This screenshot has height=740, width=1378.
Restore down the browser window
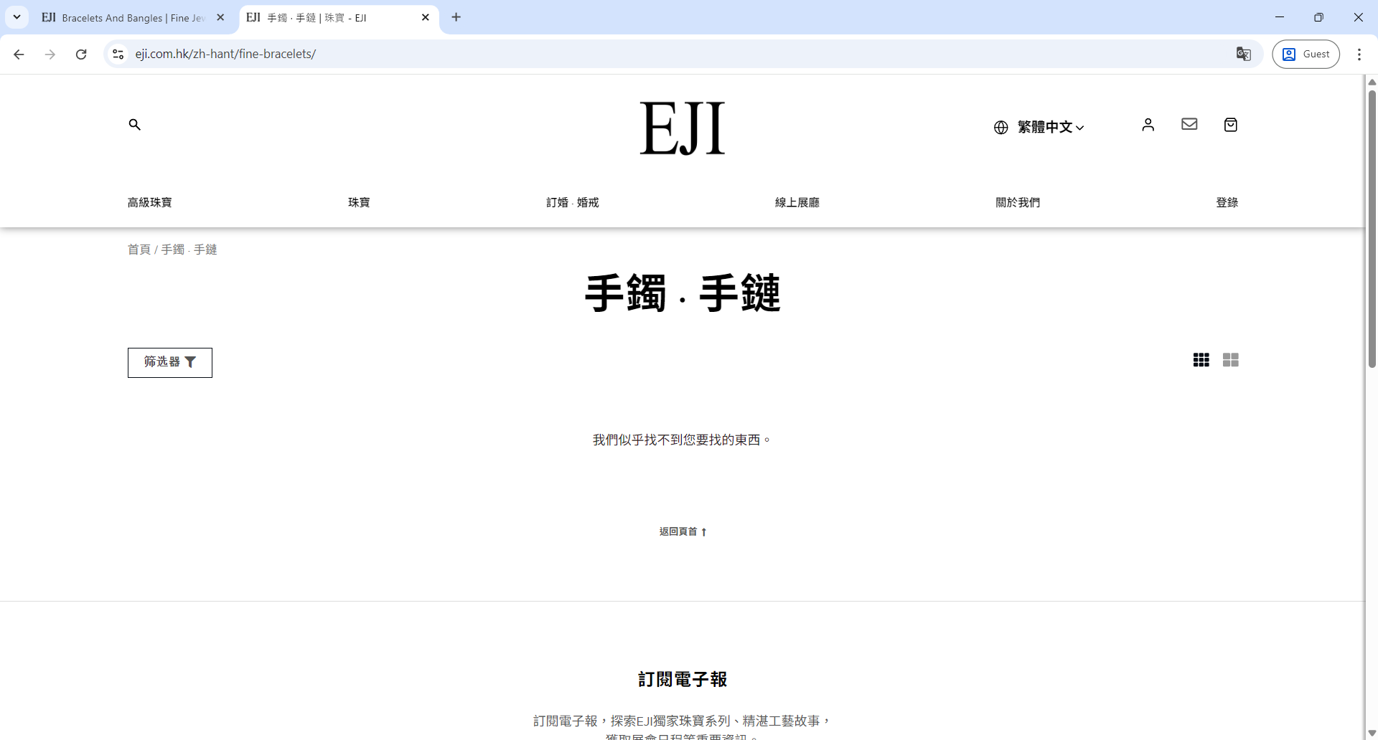[x=1318, y=17]
